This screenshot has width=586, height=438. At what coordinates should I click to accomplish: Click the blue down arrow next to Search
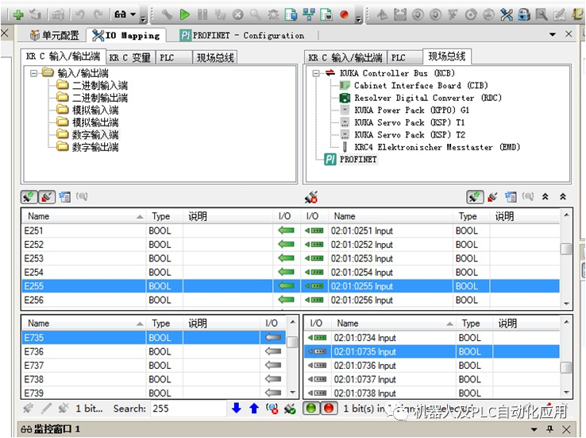click(x=237, y=409)
